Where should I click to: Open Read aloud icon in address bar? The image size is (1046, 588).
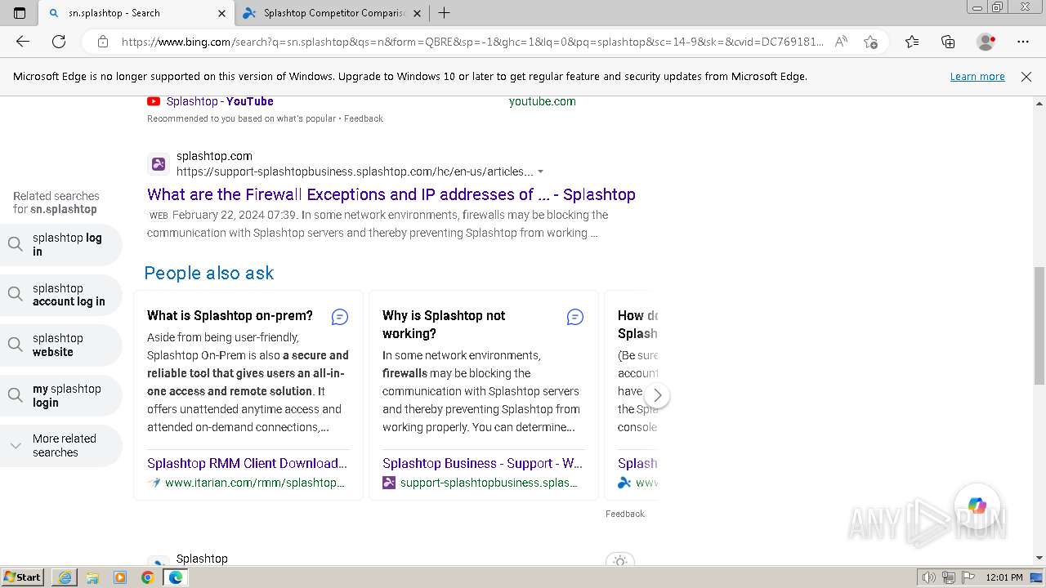pos(841,42)
